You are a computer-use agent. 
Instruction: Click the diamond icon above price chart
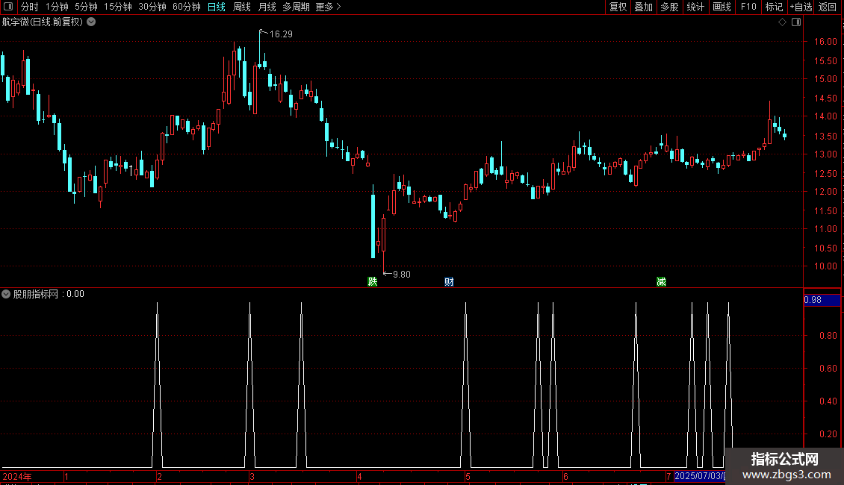[783, 22]
